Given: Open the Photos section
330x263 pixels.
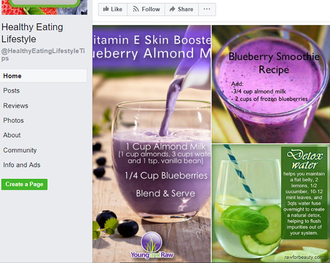Looking at the screenshot, I should 14,120.
